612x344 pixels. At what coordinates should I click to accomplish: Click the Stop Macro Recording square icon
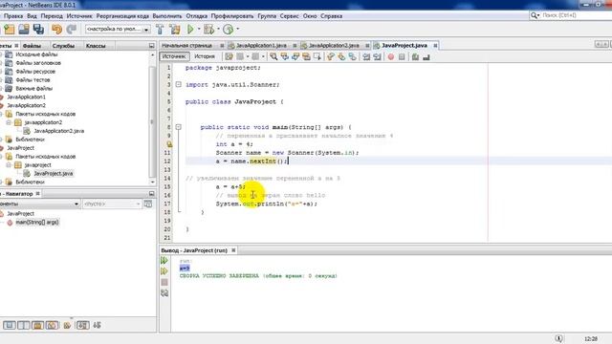coord(402,57)
